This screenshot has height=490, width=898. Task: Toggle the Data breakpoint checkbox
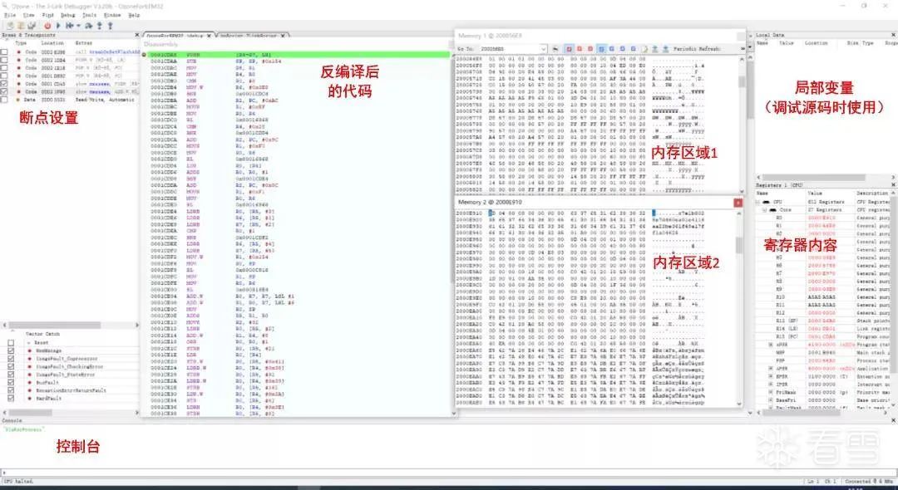tap(5, 100)
